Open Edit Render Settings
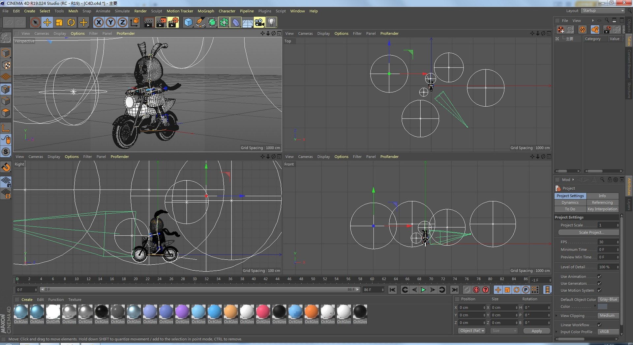Viewport: 633px width, 345px height. [173, 22]
